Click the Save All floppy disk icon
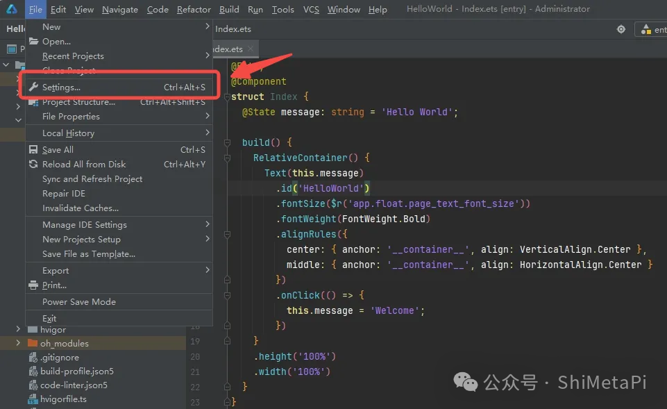This screenshot has width=667, height=409. [x=33, y=150]
